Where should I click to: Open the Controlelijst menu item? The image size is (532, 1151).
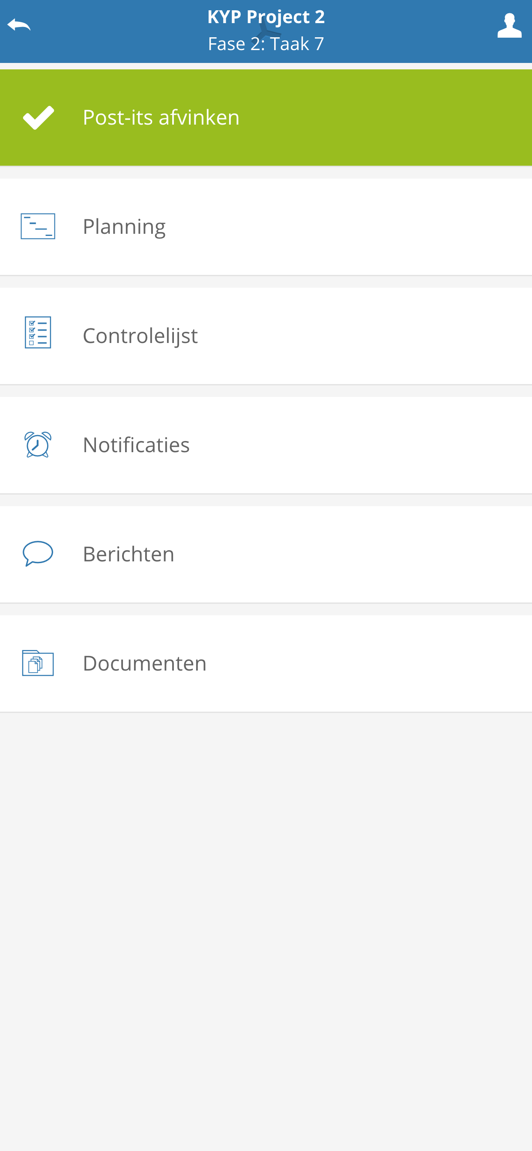pos(140,336)
